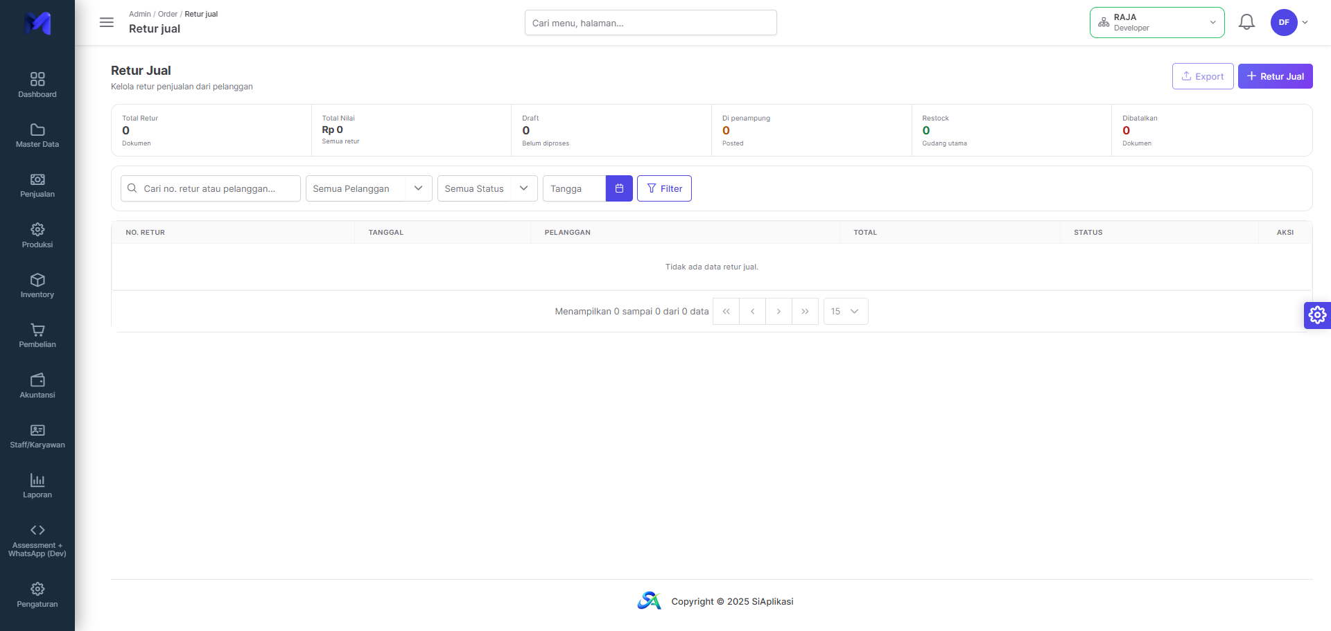The width and height of the screenshot is (1331, 631).
Task: Go to previous page of results
Action: click(752, 312)
